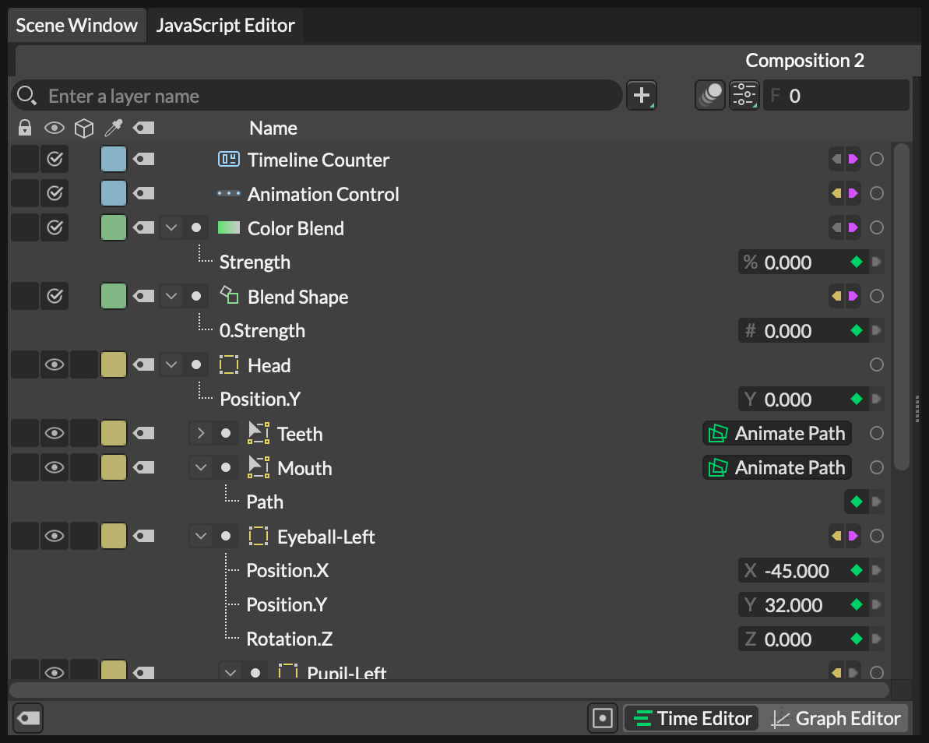Click the tag icon in bottom bar
The width and height of the screenshot is (929, 743).
coord(28,718)
